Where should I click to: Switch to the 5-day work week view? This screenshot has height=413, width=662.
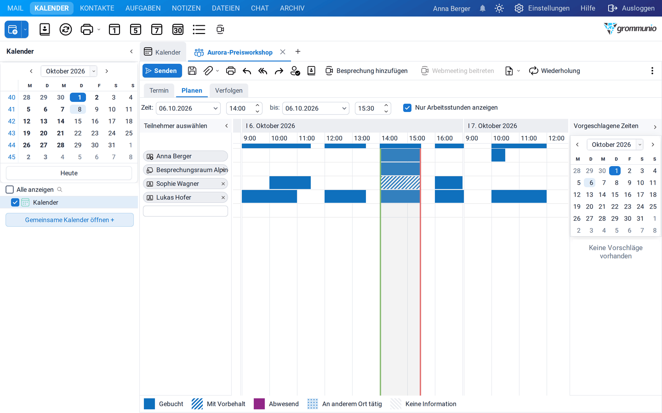(136, 30)
